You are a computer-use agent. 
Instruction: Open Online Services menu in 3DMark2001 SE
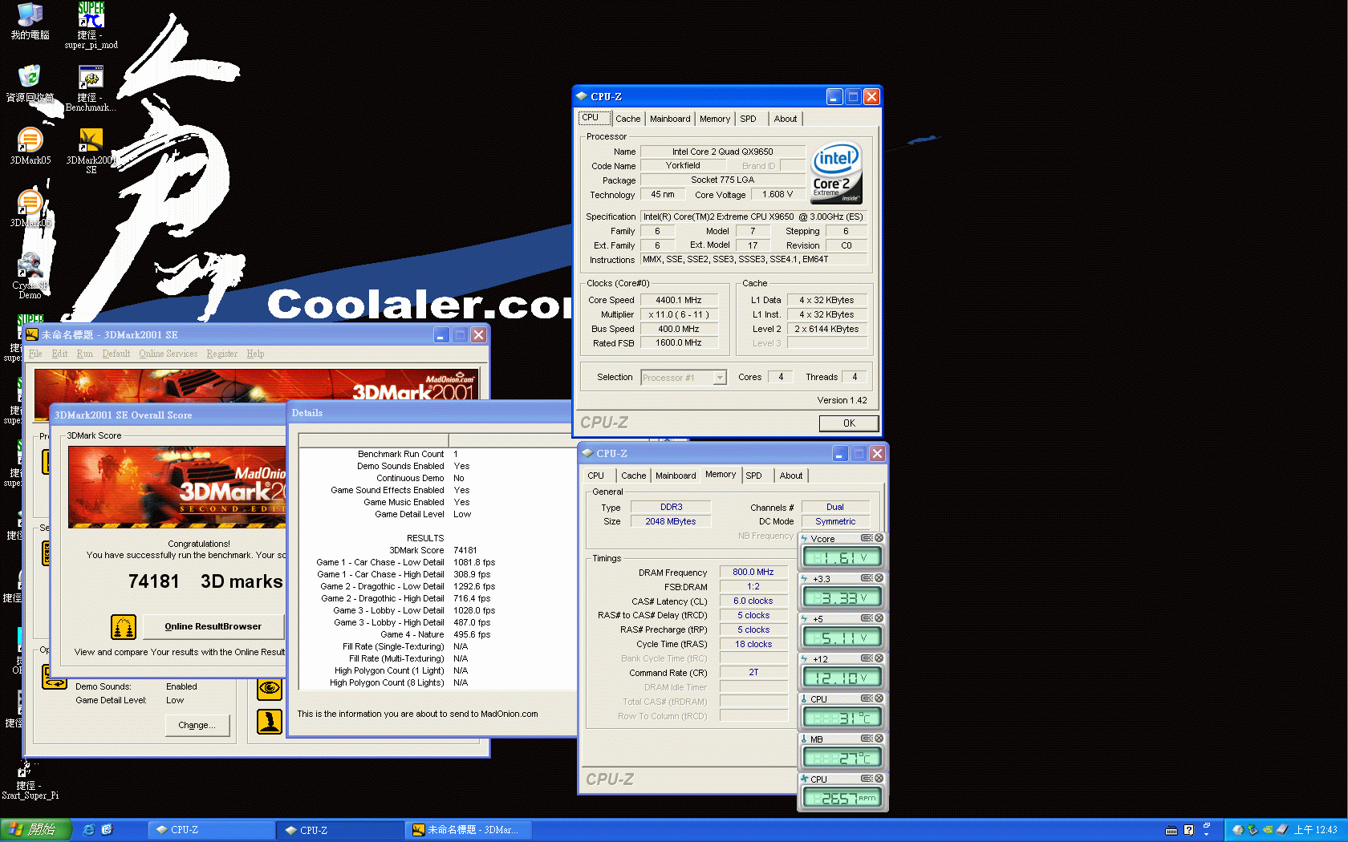[168, 354]
